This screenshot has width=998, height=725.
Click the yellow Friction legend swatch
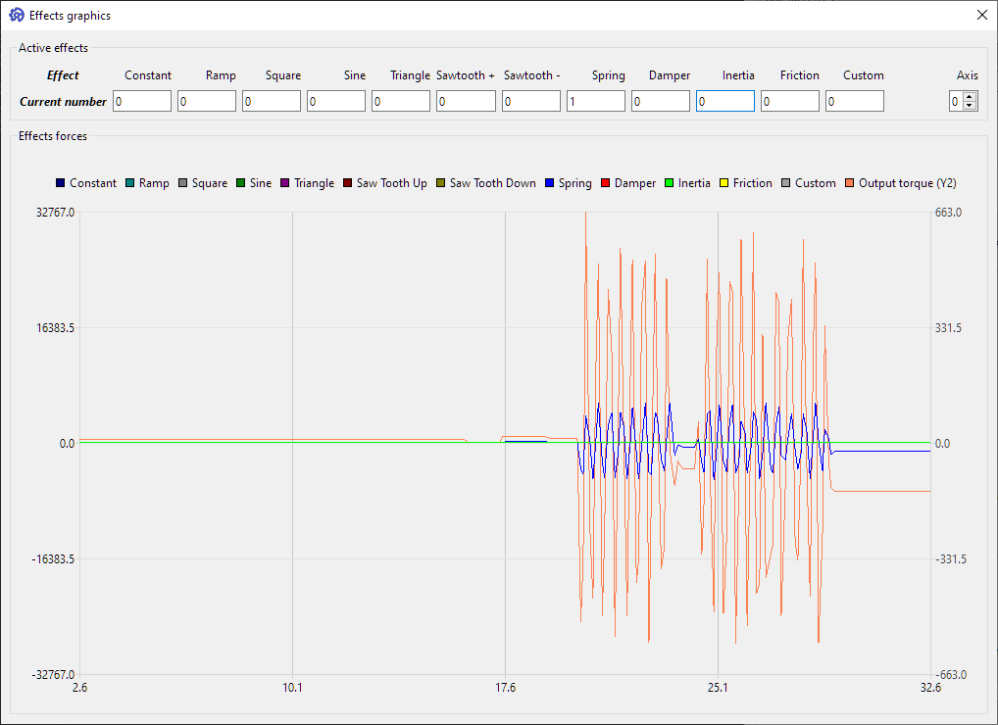click(x=724, y=183)
